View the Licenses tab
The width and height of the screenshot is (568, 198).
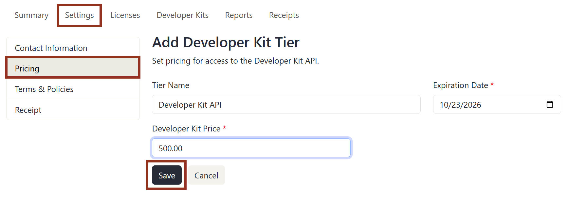125,15
